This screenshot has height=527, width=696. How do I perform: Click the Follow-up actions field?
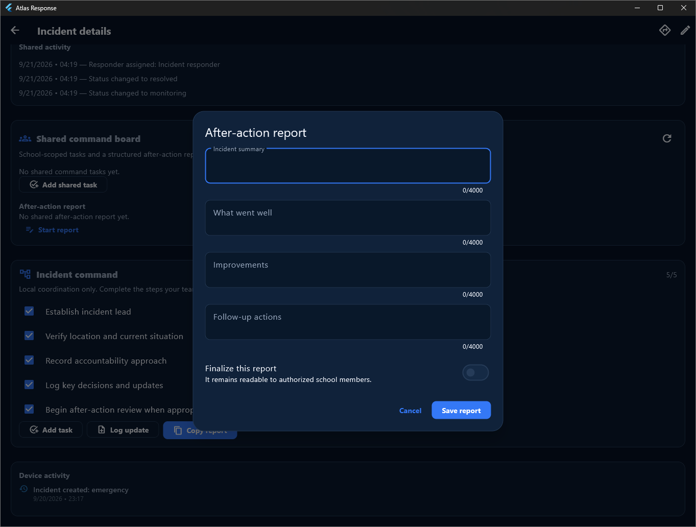point(348,322)
